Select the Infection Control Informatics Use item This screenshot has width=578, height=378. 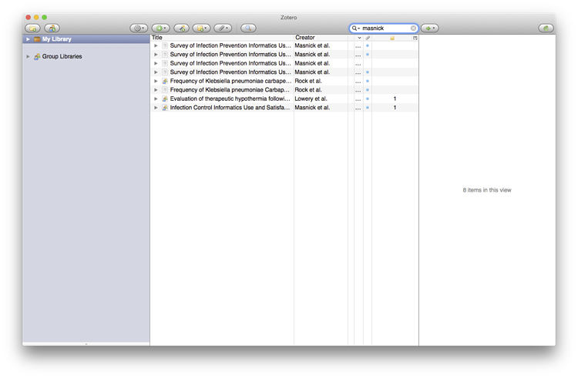[230, 108]
